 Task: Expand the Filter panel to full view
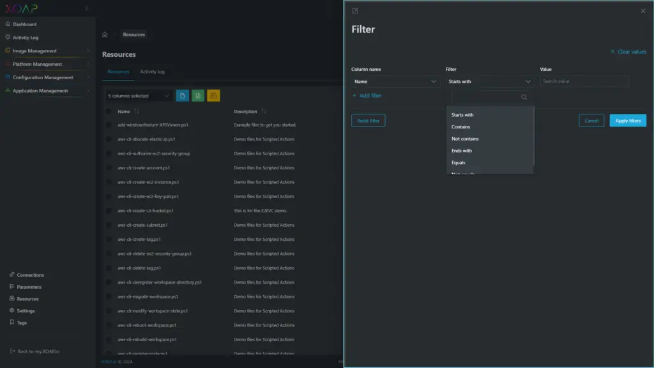tap(355, 11)
